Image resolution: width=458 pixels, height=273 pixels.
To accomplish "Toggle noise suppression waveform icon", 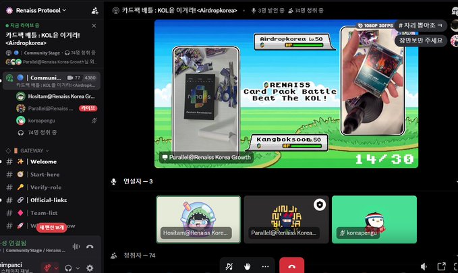I will coord(76,247).
